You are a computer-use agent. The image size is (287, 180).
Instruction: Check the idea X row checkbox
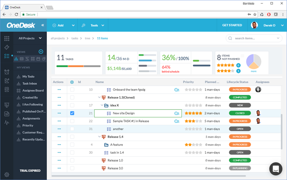click(x=72, y=105)
